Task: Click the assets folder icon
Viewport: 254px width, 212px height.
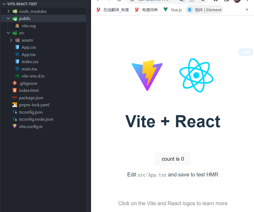Action: (17, 40)
